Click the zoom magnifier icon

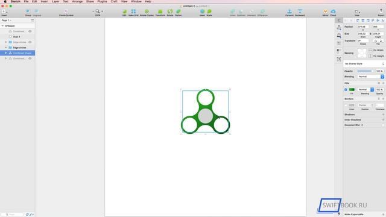98,11
